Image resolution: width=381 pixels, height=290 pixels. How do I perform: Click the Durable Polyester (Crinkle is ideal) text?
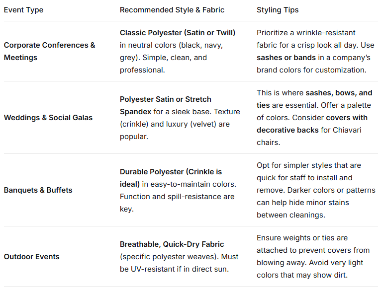click(171, 172)
